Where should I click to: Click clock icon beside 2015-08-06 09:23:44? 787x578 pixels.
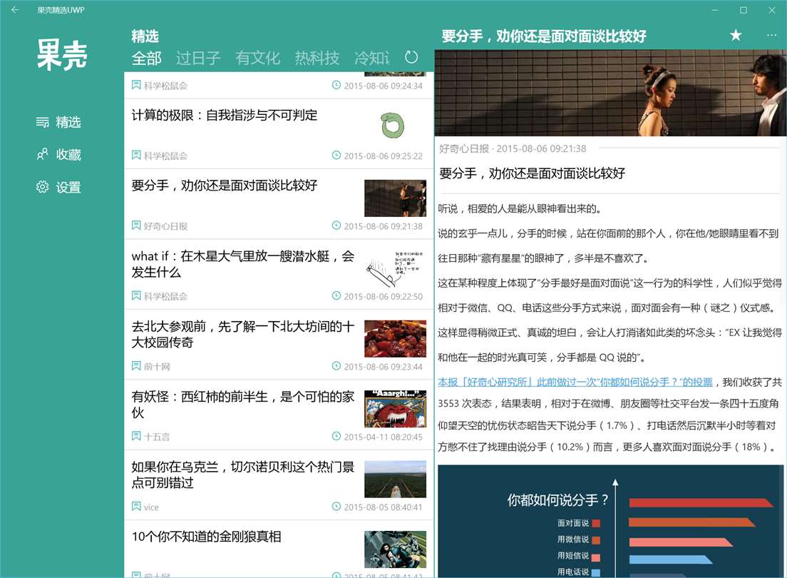tap(336, 366)
